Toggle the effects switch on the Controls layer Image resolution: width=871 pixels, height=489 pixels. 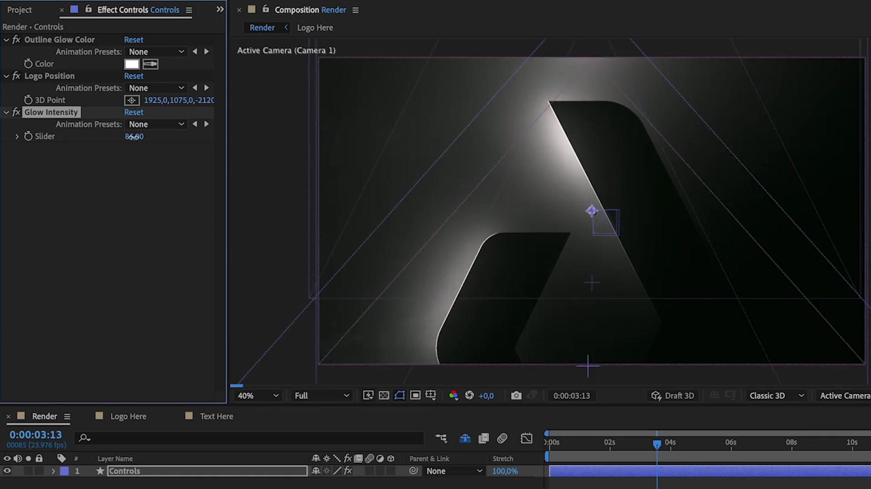[348, 471]
